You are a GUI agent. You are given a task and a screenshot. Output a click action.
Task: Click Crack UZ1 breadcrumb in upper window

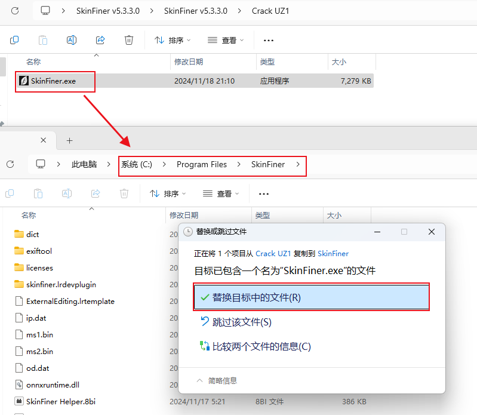click(270, 11)
